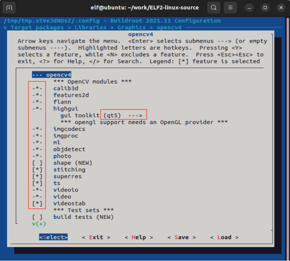The image size is (290, 261).
Task: Toggle the build tests (NEW) checkbox
Action: 37,217
